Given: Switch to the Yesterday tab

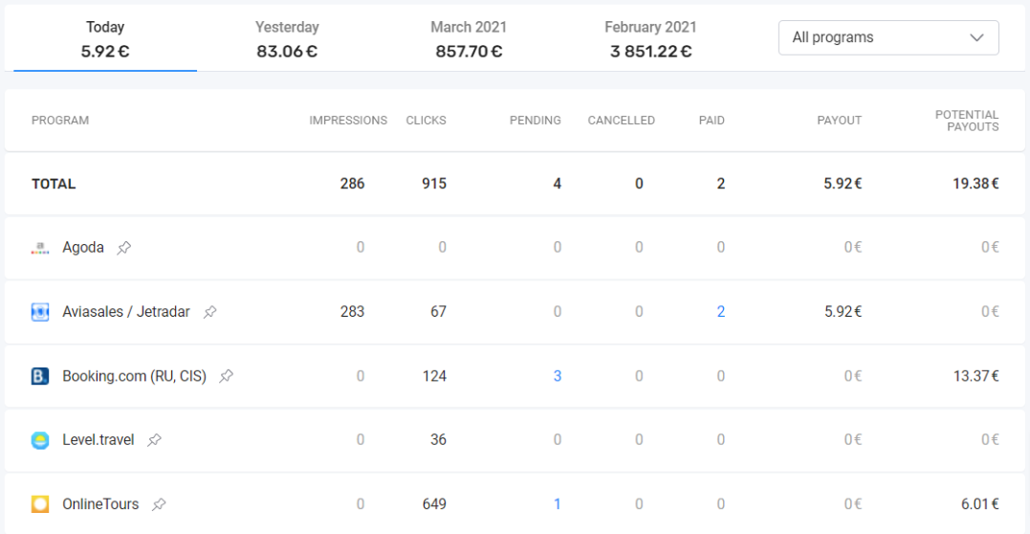Looking at the screenshot, I should (287, 39).
